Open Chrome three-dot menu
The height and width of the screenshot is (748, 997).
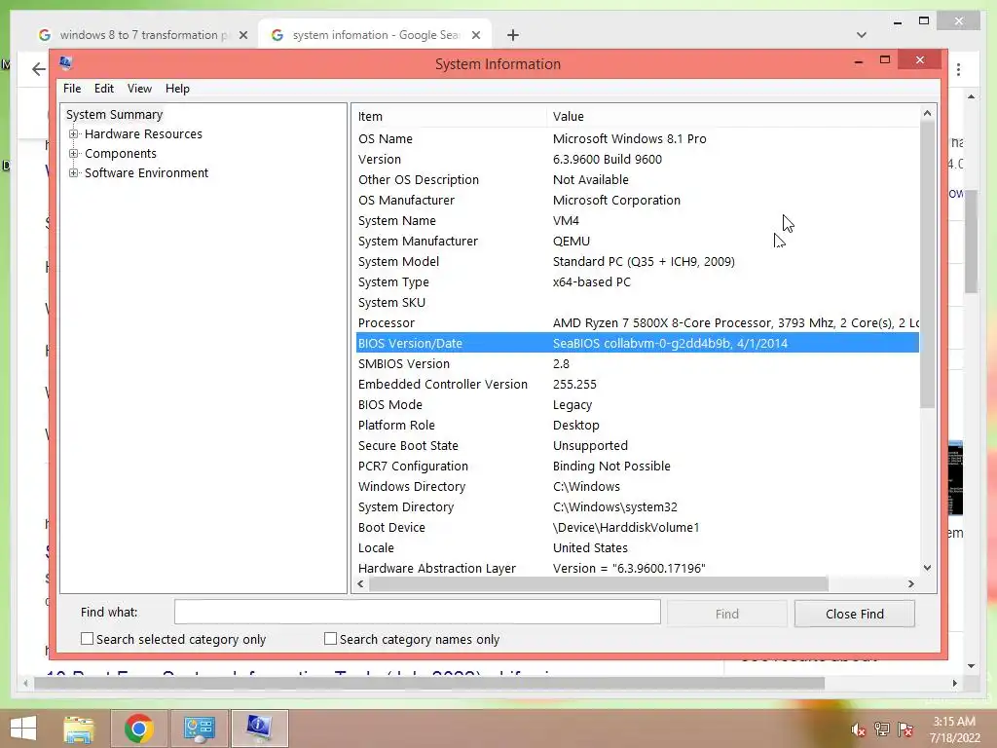click(x=958, y=69)
